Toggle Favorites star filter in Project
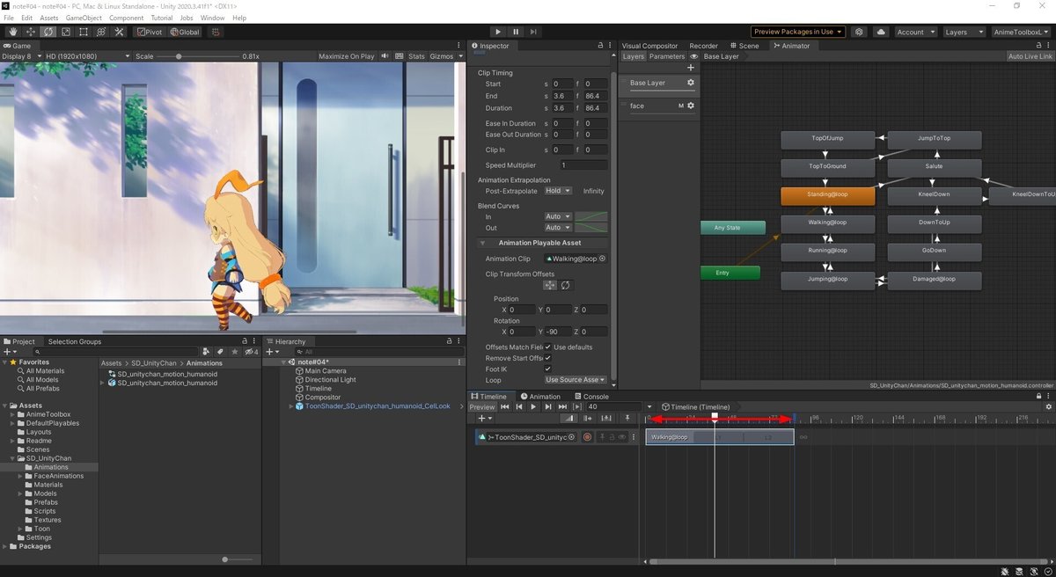 [234, 352]
